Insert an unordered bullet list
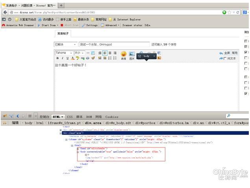The height and width of the screenshot is (188, 250). click(115, 58)
